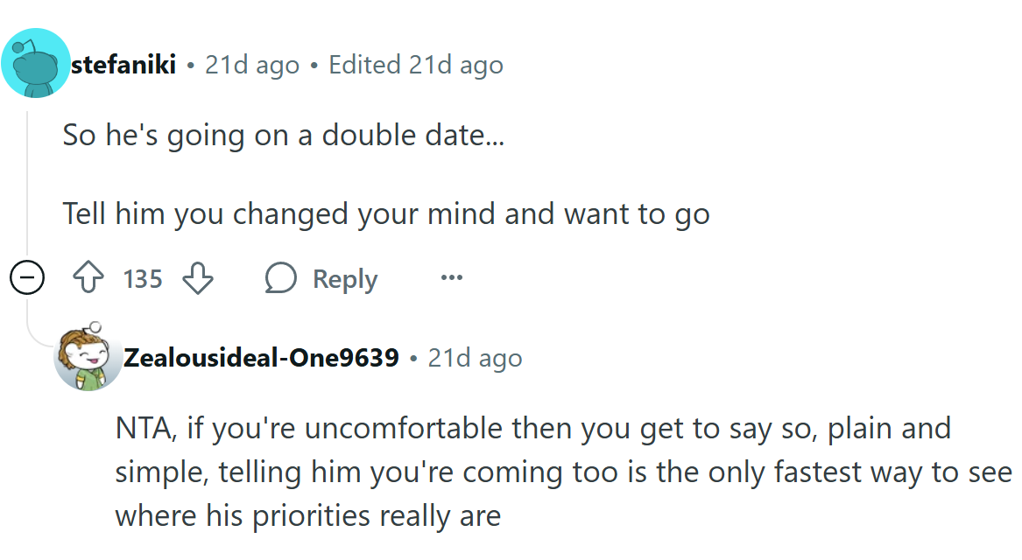Click the 'where his priorities really are' text

coord(307,515)
